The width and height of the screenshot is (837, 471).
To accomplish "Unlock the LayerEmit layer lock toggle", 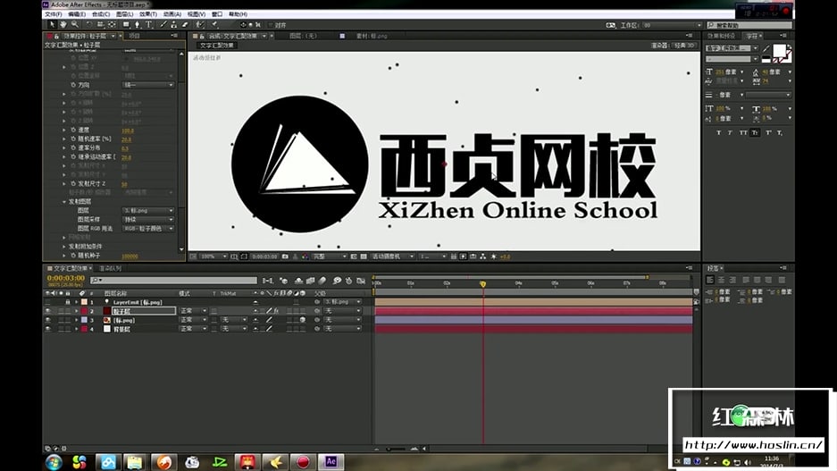I will pyautogui.click(x=68, y=302).
